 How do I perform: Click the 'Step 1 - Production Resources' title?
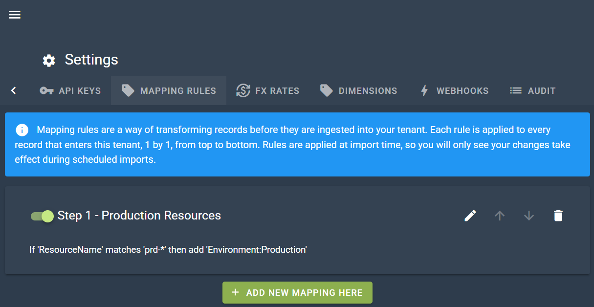click(x=139, y=216)
